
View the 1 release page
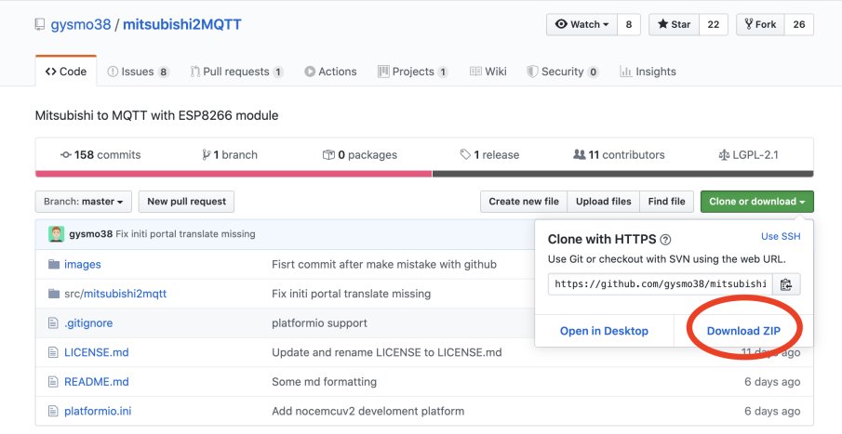(x=489, y=155)
